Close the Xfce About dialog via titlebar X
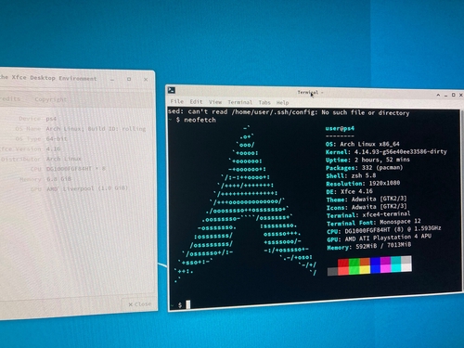The height and width of the screenshot is (348, 464). [x=146, y=79]
